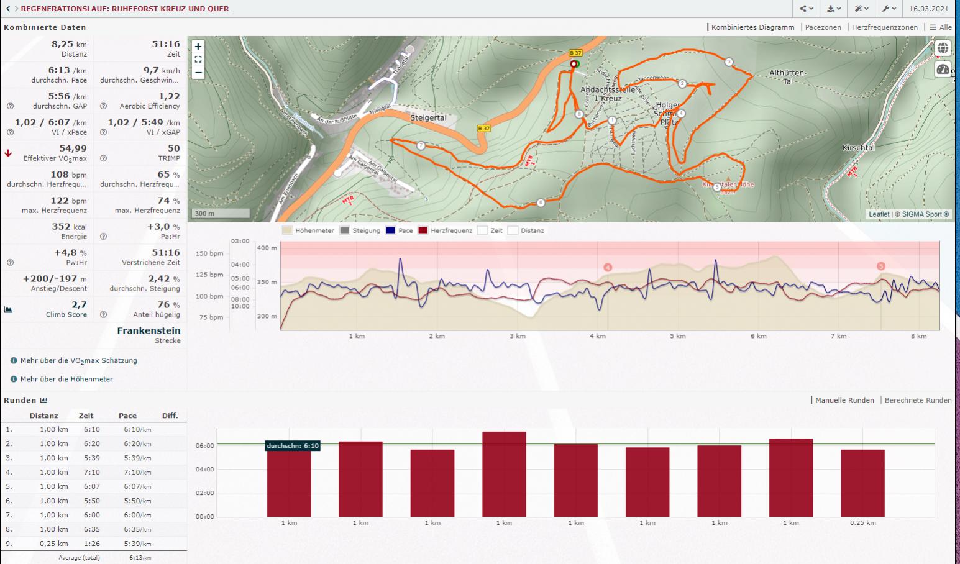This screenshot has height=564, width=960.
Task: Toggle the Pace series in the chart legend
Action: click(x=391, y=230)
